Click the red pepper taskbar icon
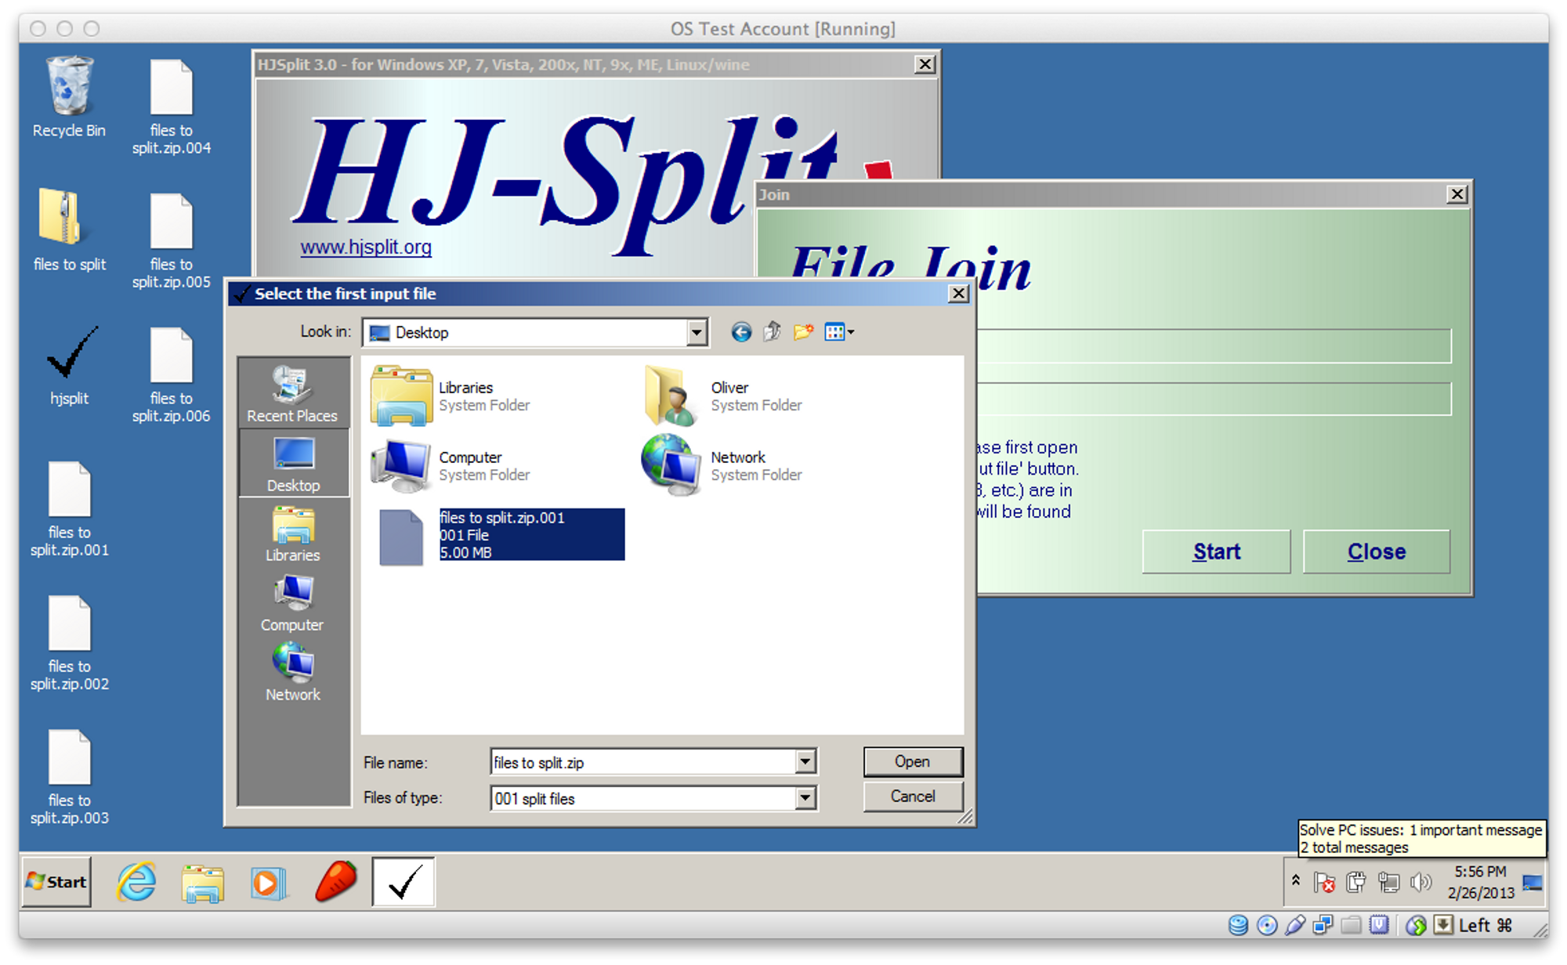Screen dimensions: 1567x965 [x=336, y=882]
